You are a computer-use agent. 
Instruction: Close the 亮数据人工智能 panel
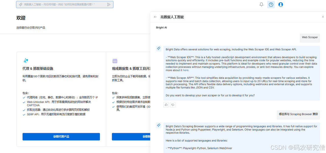point(323,17)
